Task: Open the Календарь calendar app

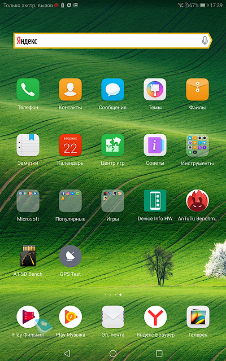Action: [70, 146]
